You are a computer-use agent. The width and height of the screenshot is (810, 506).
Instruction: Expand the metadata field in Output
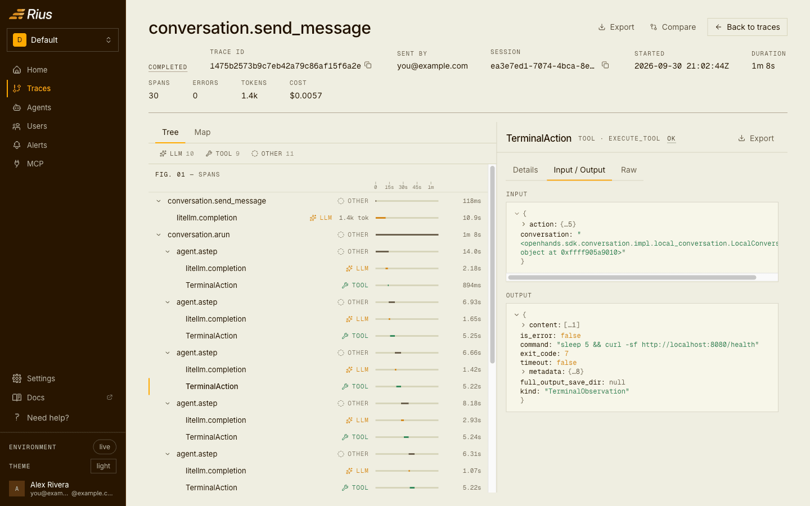(x=523, y=372)
